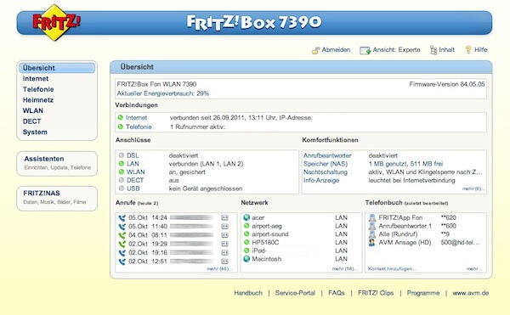Click Aktueller Energieverbrauch: 29% link
Image resolution: width=510 pixels, height=315 pixels.
tap(163, 93)
